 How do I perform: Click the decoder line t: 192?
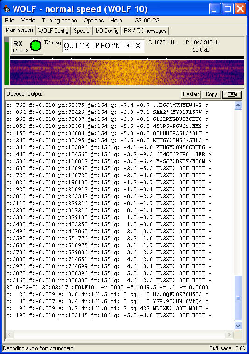coord(109,315)
